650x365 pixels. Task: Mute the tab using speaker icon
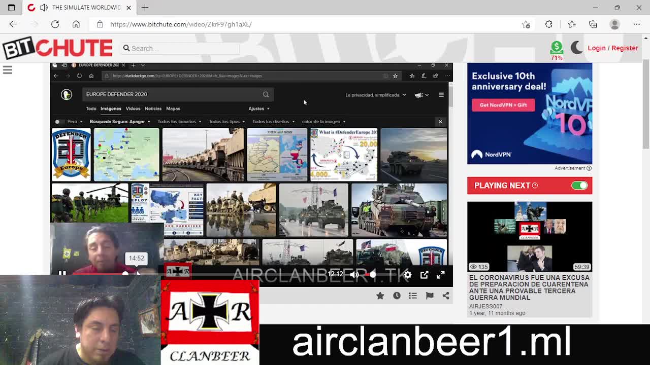(44, 8)
